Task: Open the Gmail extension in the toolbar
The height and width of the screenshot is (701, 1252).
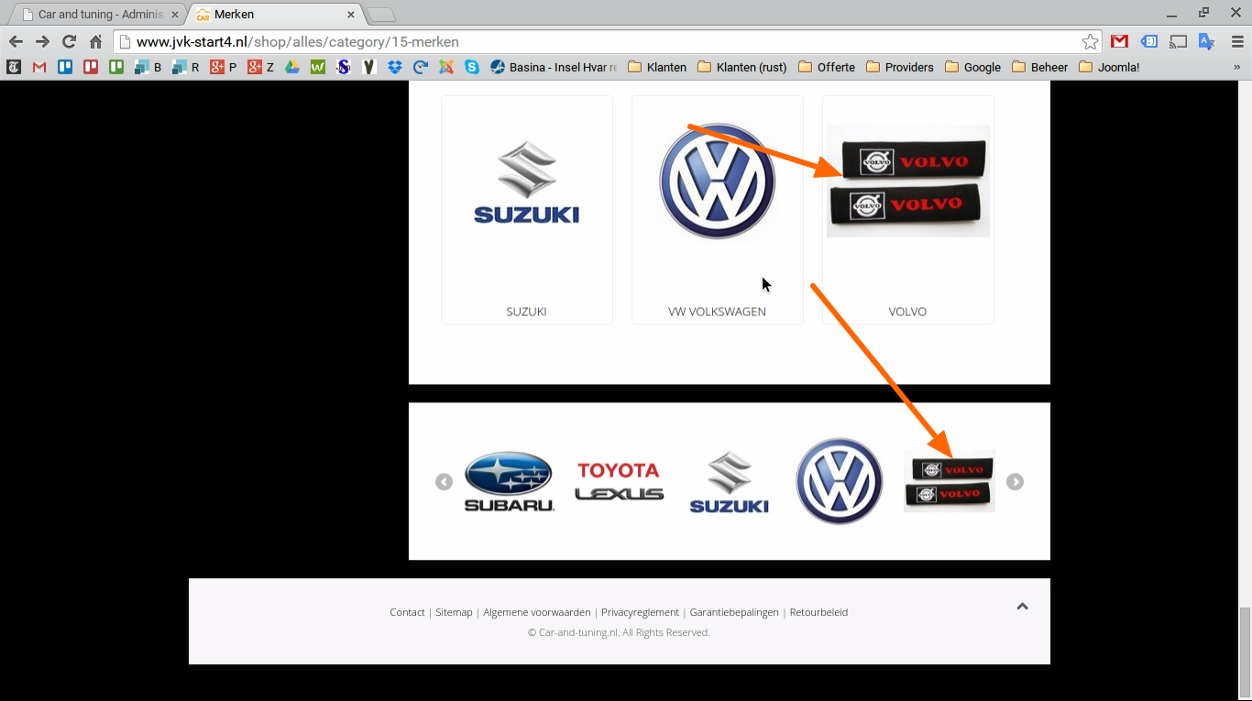Action: coord(1119,41)
